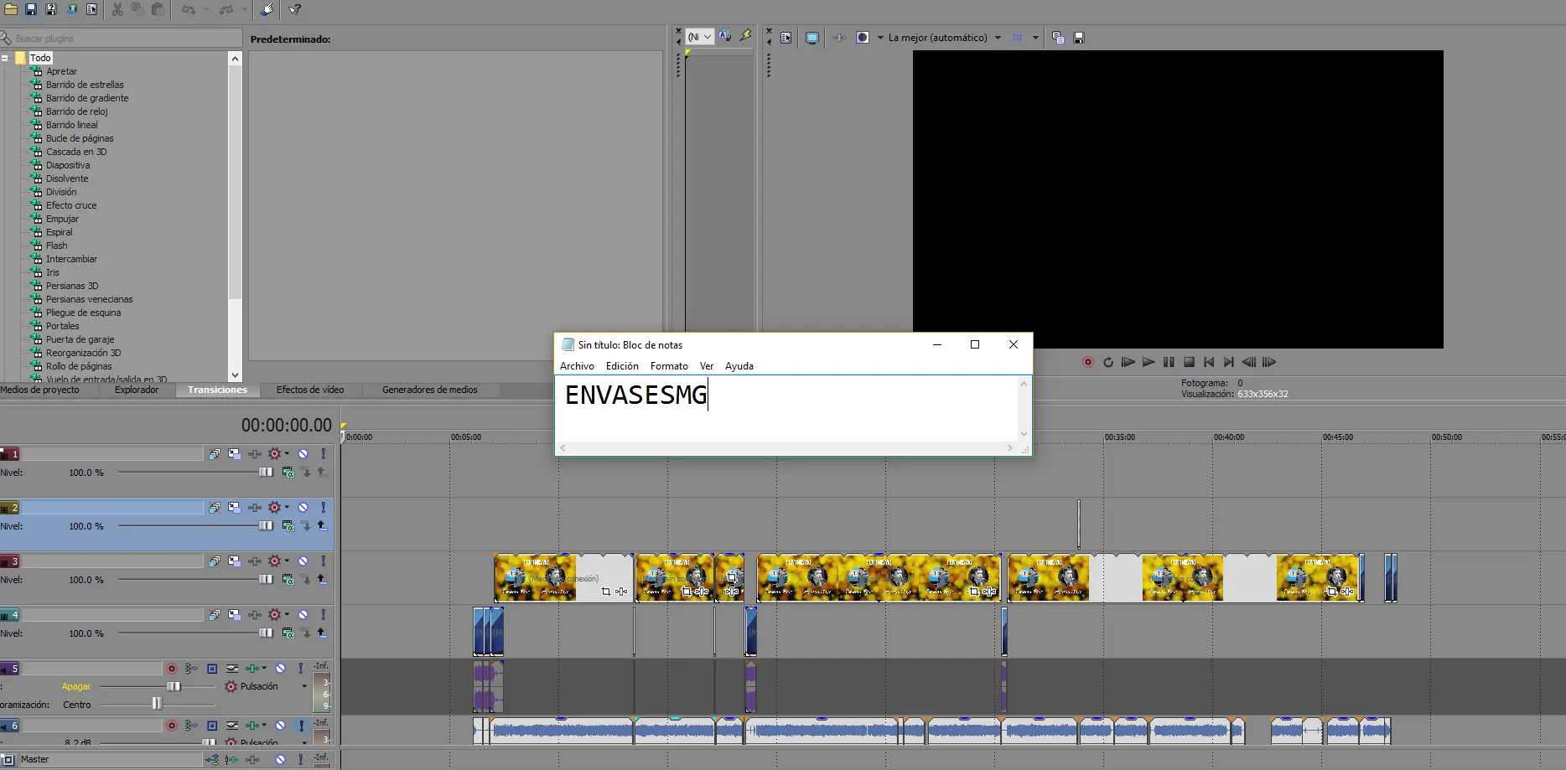
Task: Open the preview overlays grid dropdown arrow
Action: coord(1035,38)
